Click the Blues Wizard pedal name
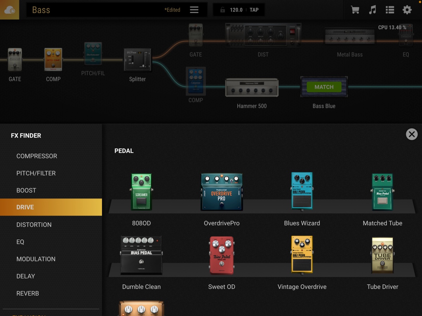 302,223
